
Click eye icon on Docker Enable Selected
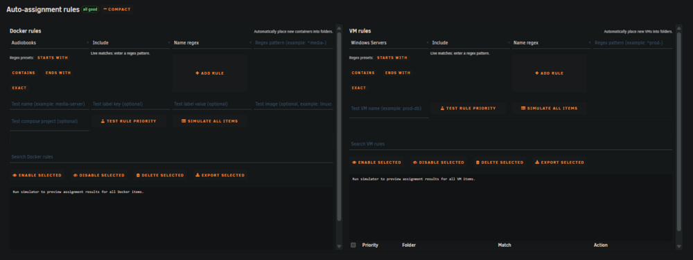pos(15,176)
